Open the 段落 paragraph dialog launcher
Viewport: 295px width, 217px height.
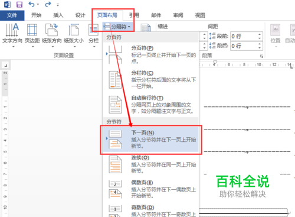[x=261, y=56]
